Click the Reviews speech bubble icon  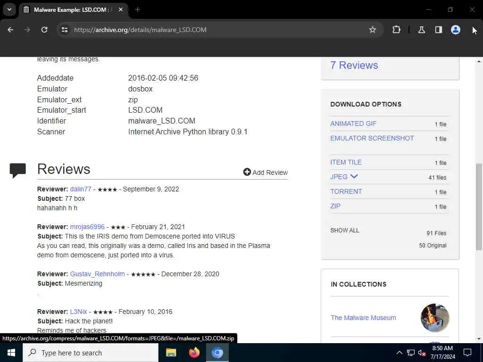pos(17,170)
